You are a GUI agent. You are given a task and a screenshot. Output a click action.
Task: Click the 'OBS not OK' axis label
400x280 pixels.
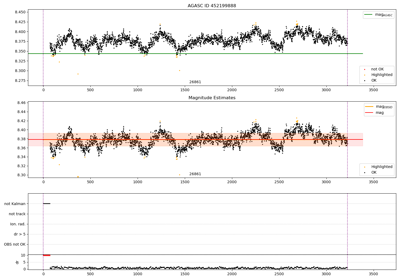pyautogui.click(x=15, y=244)
